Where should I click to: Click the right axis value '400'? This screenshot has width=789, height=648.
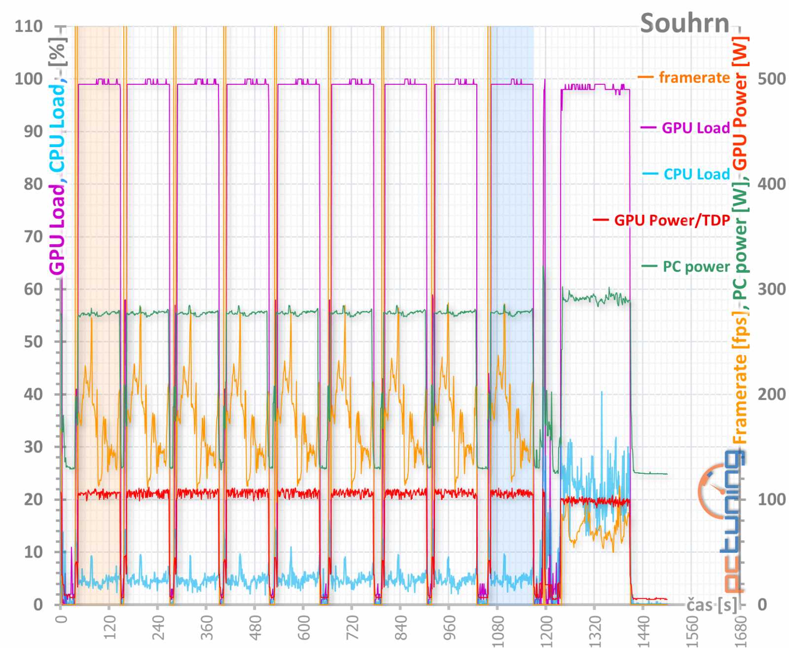click(772, 184)
